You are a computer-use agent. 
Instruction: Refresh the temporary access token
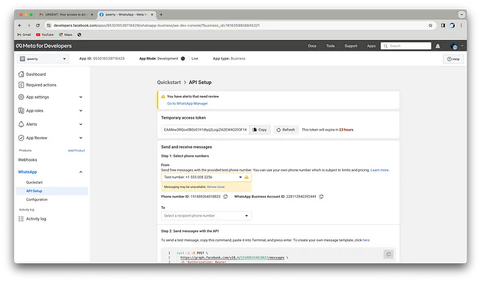point(286,130)
